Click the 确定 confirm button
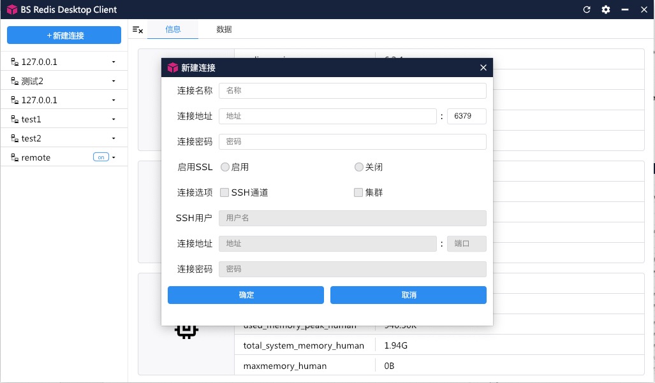 tap(246, 294)
